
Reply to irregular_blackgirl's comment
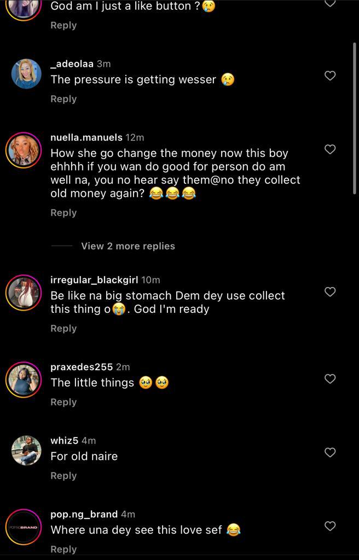(63, 328)
